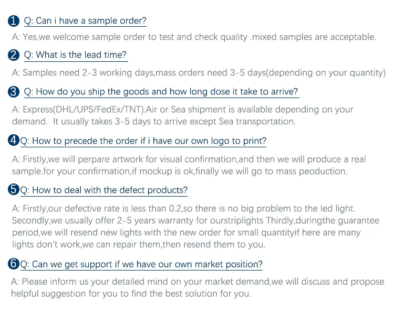
Task: Click the number 3 circle icon
Action: [14, 92]
